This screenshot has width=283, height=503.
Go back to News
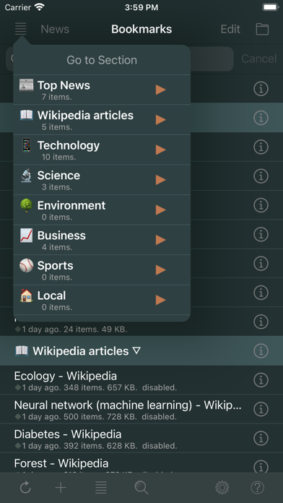point(55,29)
